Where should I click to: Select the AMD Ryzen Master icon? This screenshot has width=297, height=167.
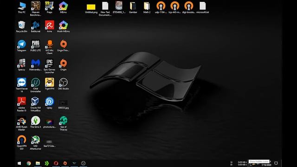pyautogui.click(x=22, y=123)
